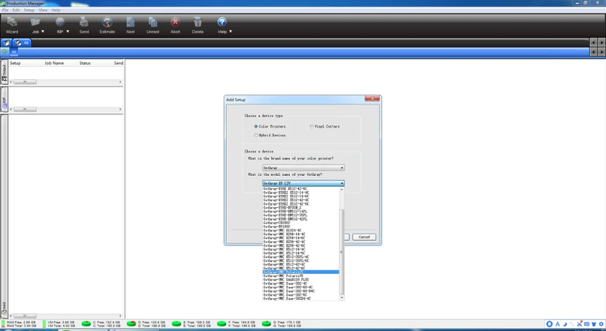Viewport: 606px width, 331px height.
Task: Choose the highlighted Polaris15 model entry
Action: (301, 272)
